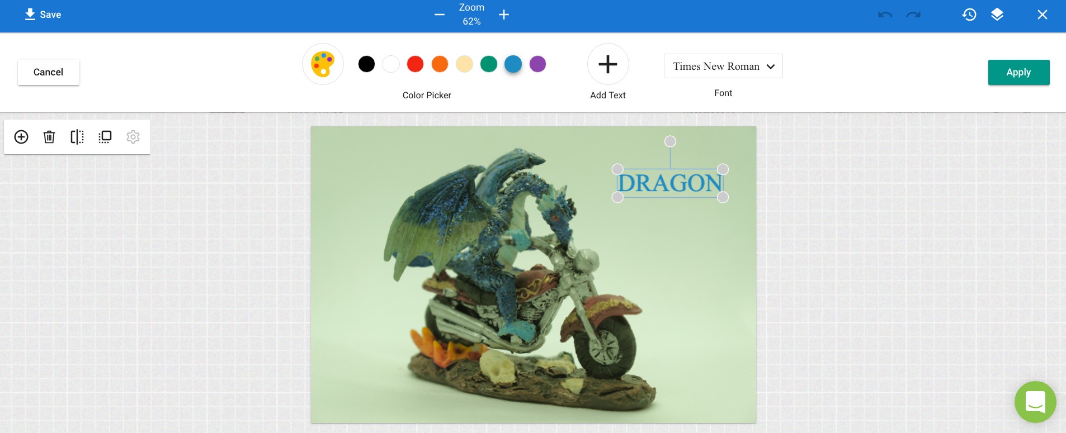Click the Font label
The width and height of the screenshot is (1066, 433).
point(723,93)
